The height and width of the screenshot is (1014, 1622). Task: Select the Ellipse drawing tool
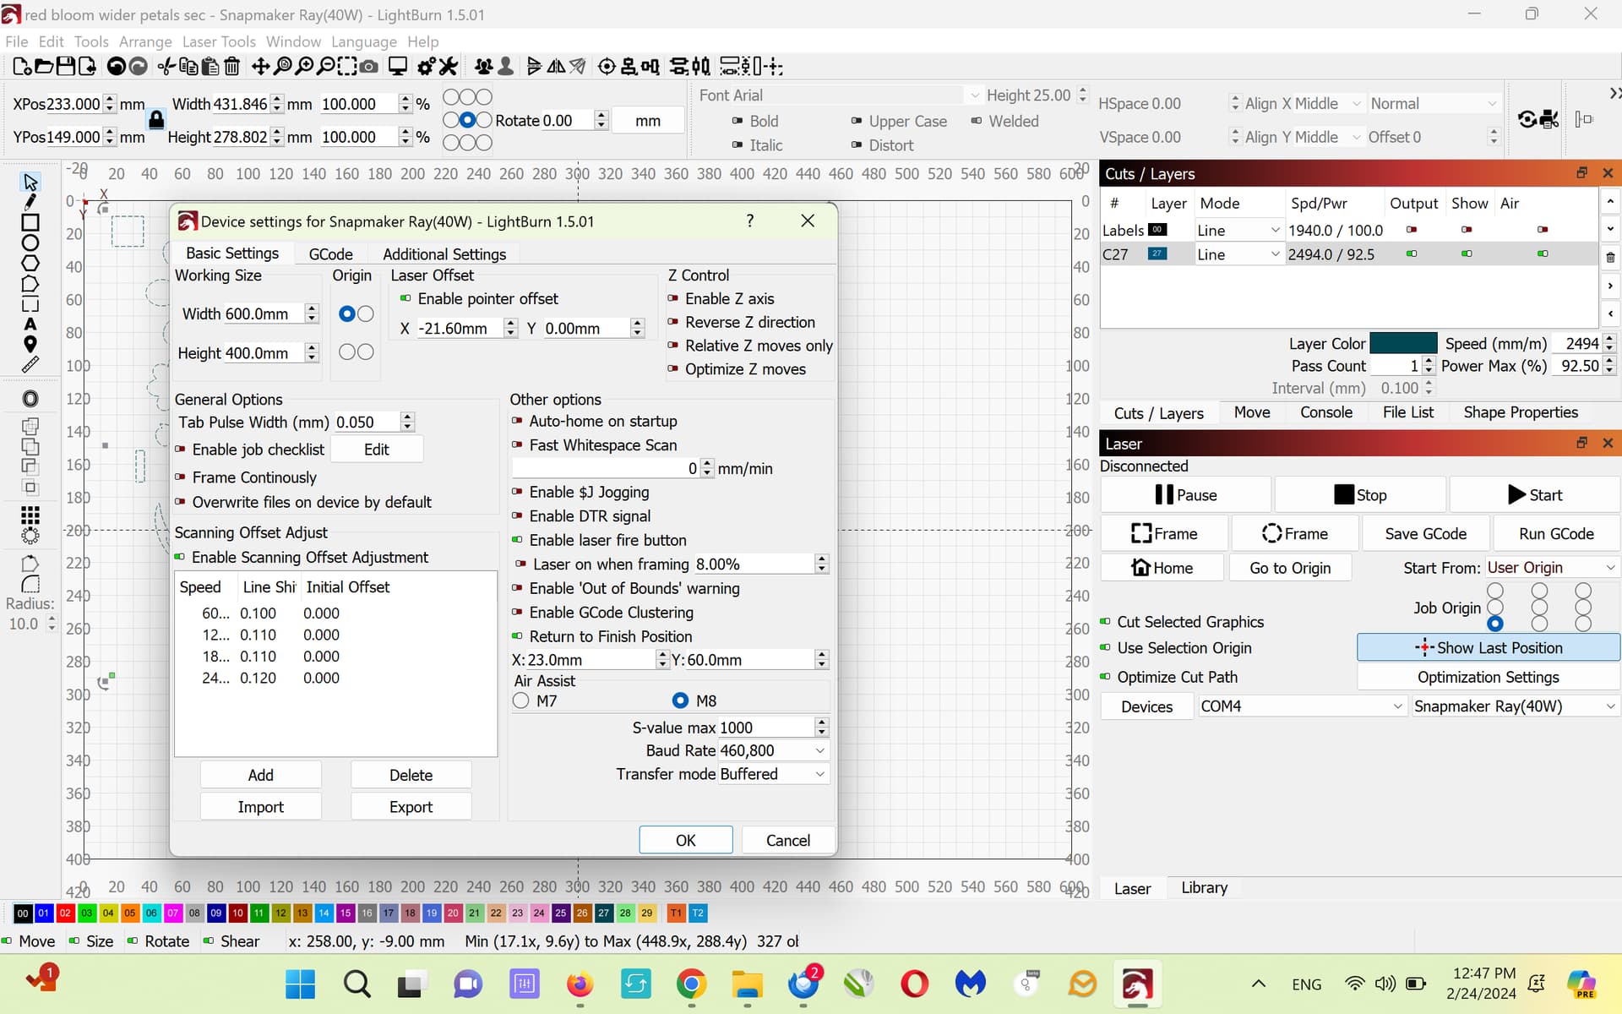tap(30, 243)
